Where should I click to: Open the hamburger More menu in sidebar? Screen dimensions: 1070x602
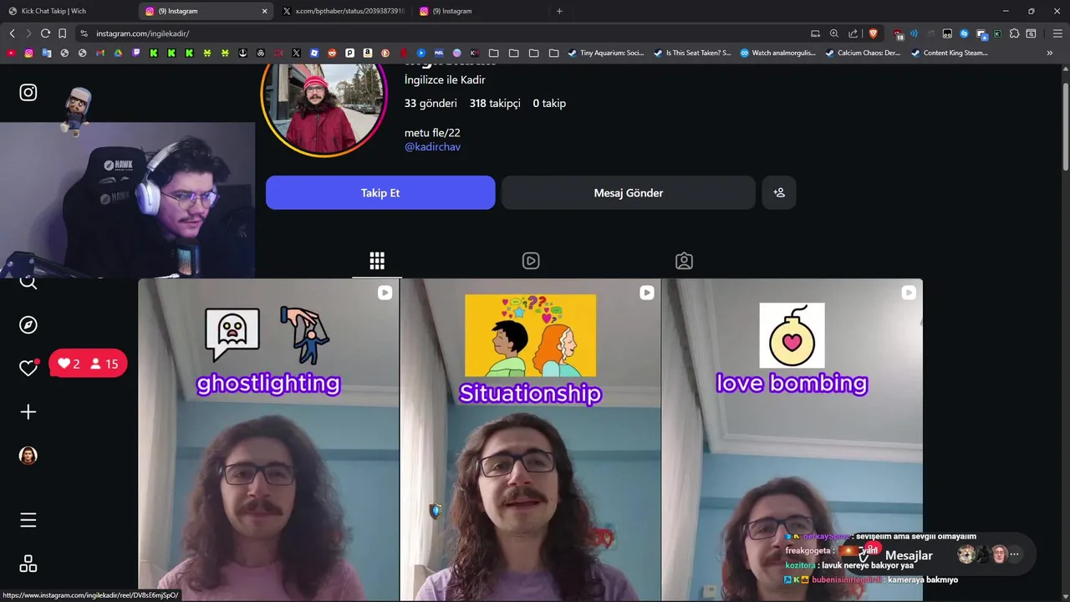point(28,520)
